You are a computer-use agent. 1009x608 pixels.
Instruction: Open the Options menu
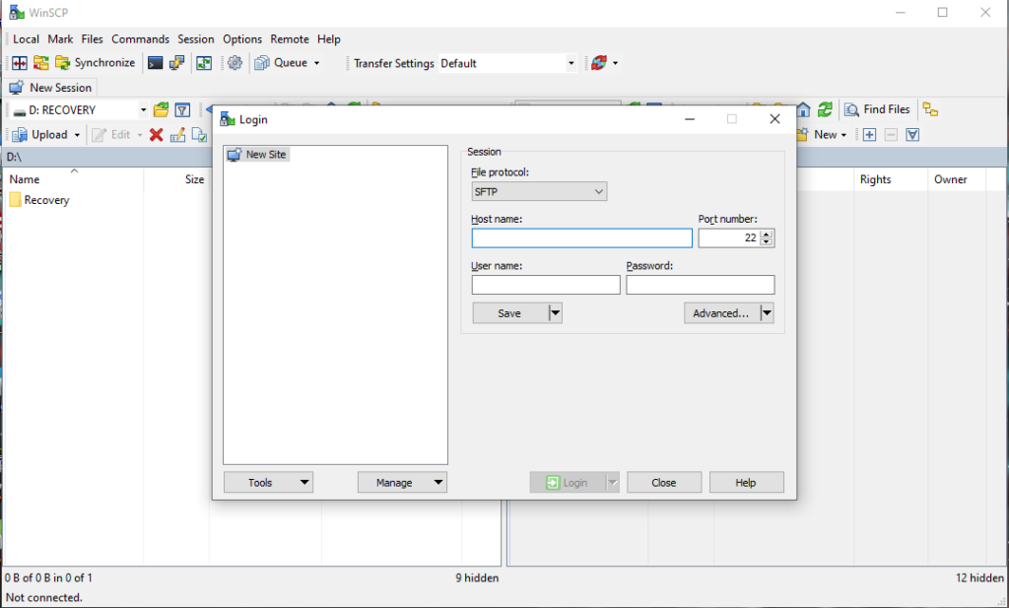click(x=242, y=39)
